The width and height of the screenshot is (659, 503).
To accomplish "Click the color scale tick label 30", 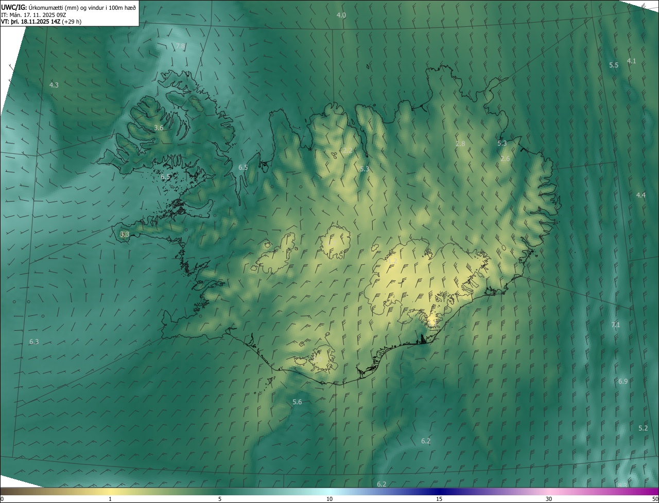I will pyautogui.click(x=549, y=499).
